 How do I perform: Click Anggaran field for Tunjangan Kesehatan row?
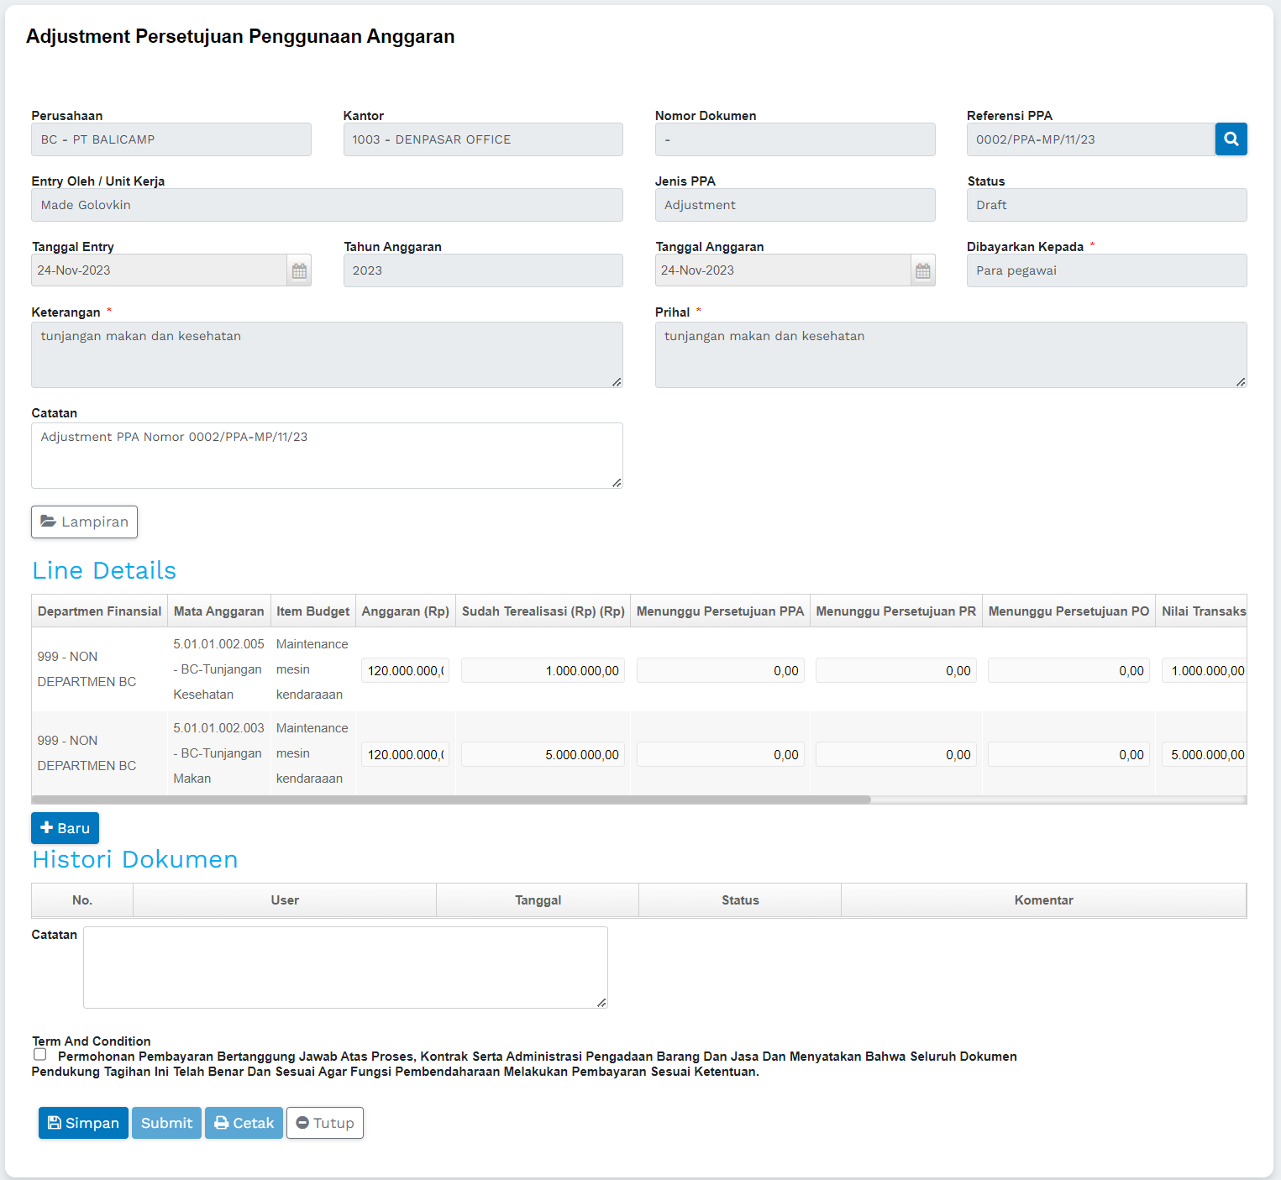pyautogui.click(x=405, y=670)
